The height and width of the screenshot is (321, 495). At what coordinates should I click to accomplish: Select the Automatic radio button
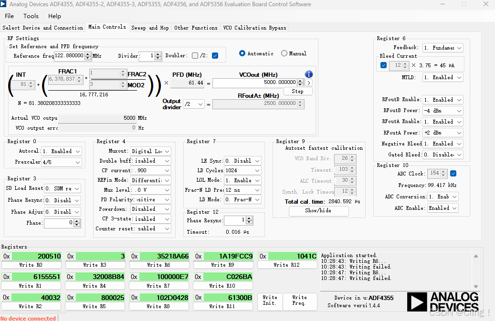point(242,53)
